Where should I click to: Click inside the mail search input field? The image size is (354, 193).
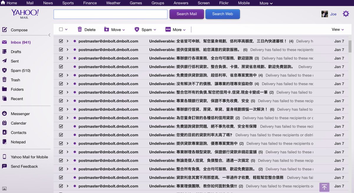(x=110, y=14)
